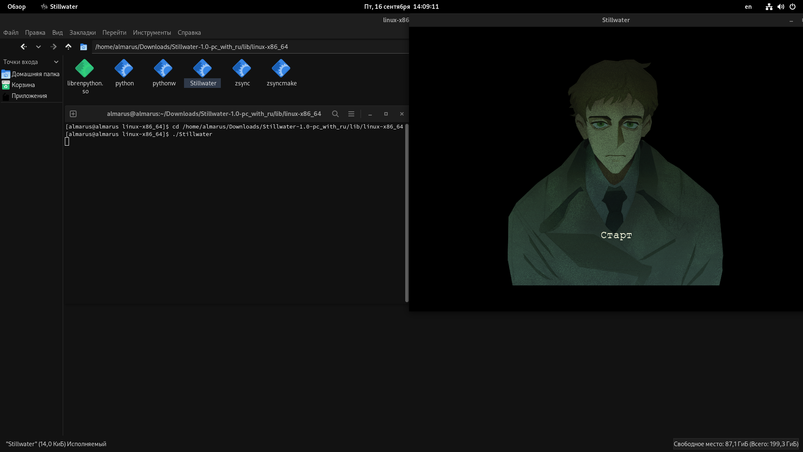The height and width of the screenshot is (452, 803).
Task: Click the Приложения sidebar item
Action: pos(29,95)
